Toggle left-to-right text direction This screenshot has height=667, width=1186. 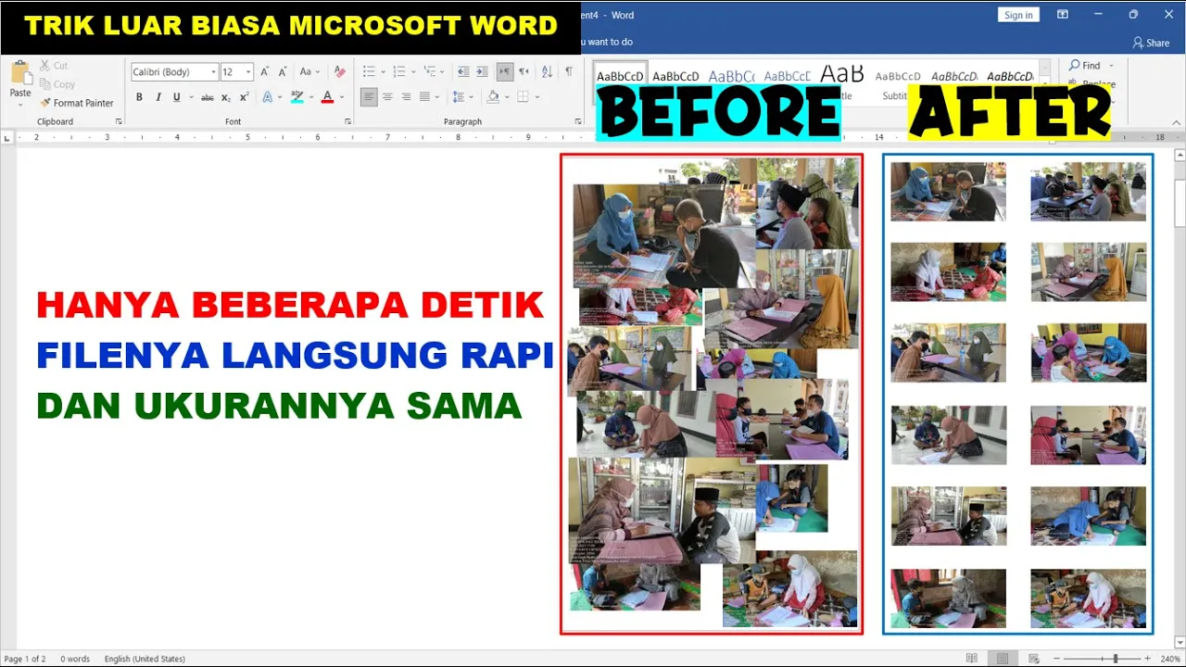[505, 71]
